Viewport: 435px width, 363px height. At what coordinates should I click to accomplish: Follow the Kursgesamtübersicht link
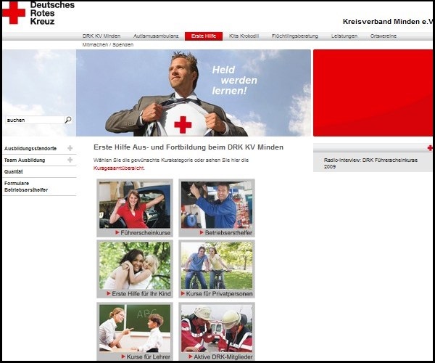[119, 168]
